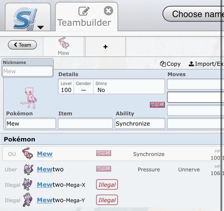The width and height of the screenshot is (224, 211).
Task: Click the Illegal badge for Mewtwo-Mega-Y
Action: 107,200
